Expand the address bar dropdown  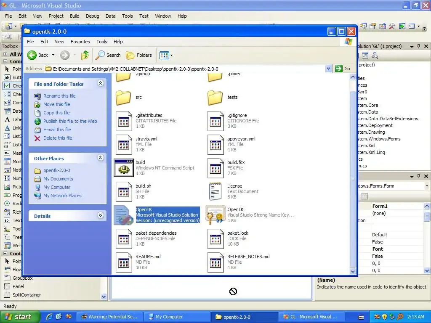pyautogui.click(x=328, y=69)
